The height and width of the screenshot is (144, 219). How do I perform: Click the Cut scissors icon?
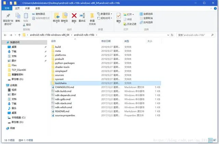pyautogui.click(x=24, y=25)
